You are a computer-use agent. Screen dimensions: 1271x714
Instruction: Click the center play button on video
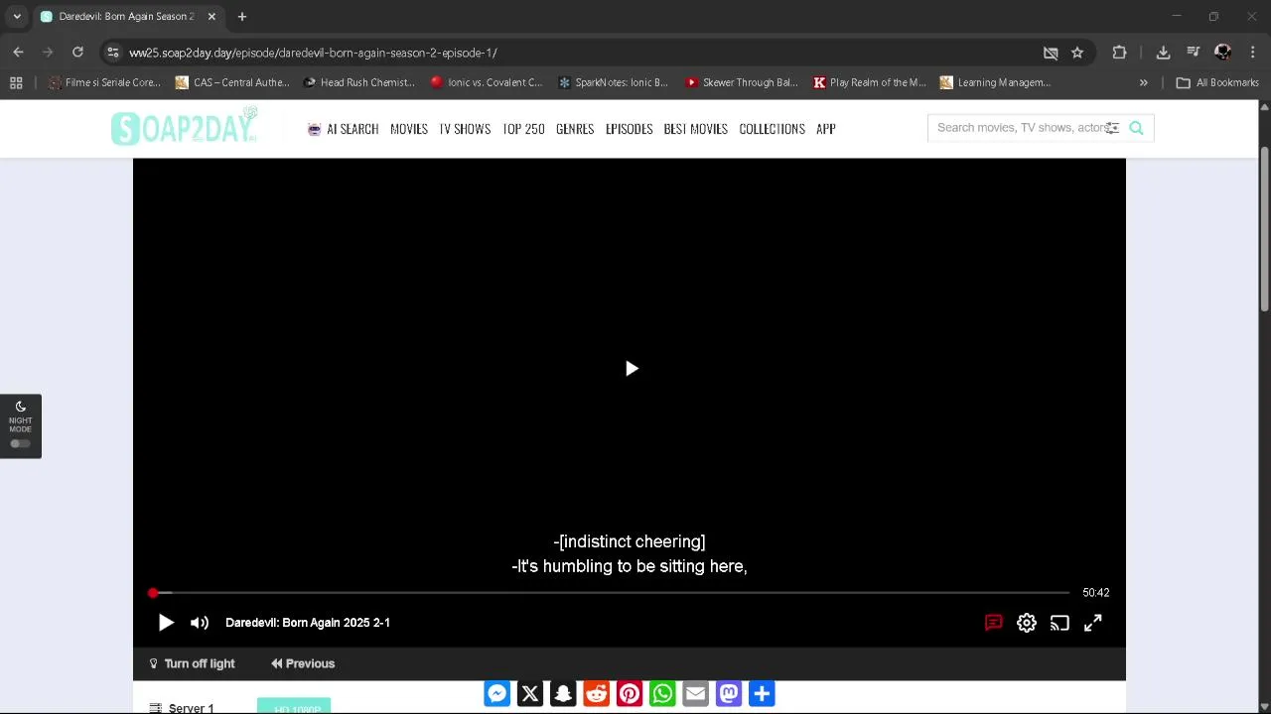coord(632,369)
